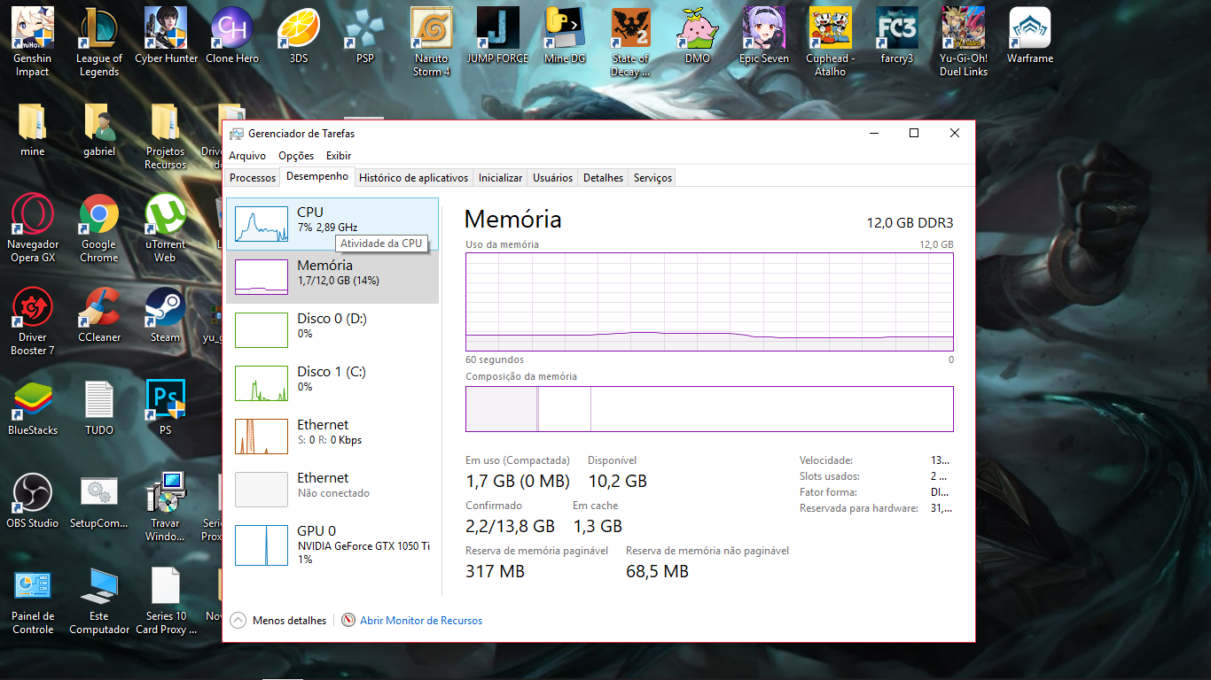Select the farcry3 desktop icon

pyautogui.click(x=897, y=35)
